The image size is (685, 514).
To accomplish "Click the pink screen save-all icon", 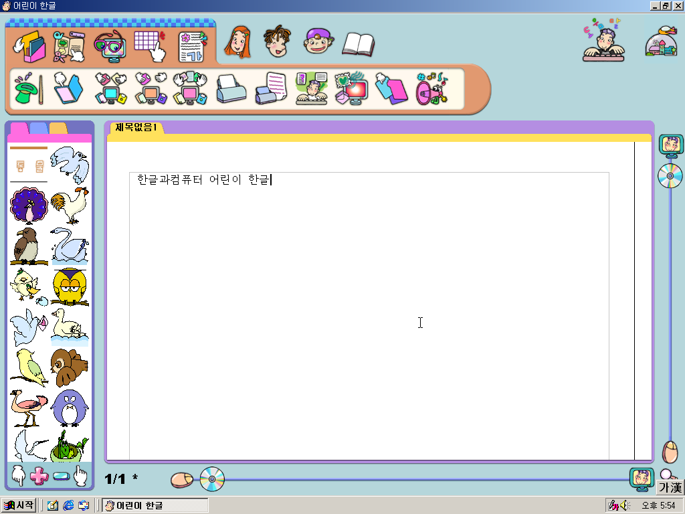I will pyautogui.click(x=190, y=88).
